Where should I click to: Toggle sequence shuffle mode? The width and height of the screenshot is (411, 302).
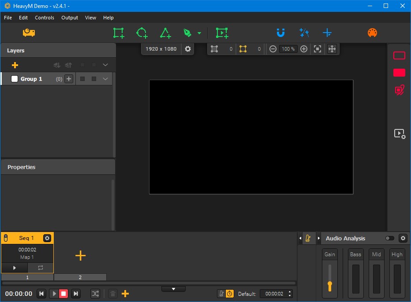(x=95, y=294)
